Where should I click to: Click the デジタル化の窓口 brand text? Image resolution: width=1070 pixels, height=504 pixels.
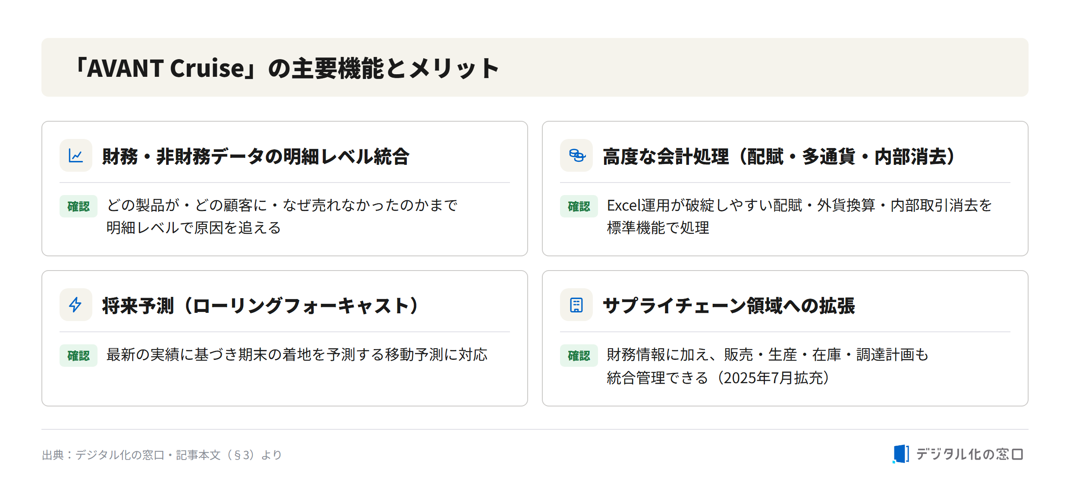coord(969,454)
